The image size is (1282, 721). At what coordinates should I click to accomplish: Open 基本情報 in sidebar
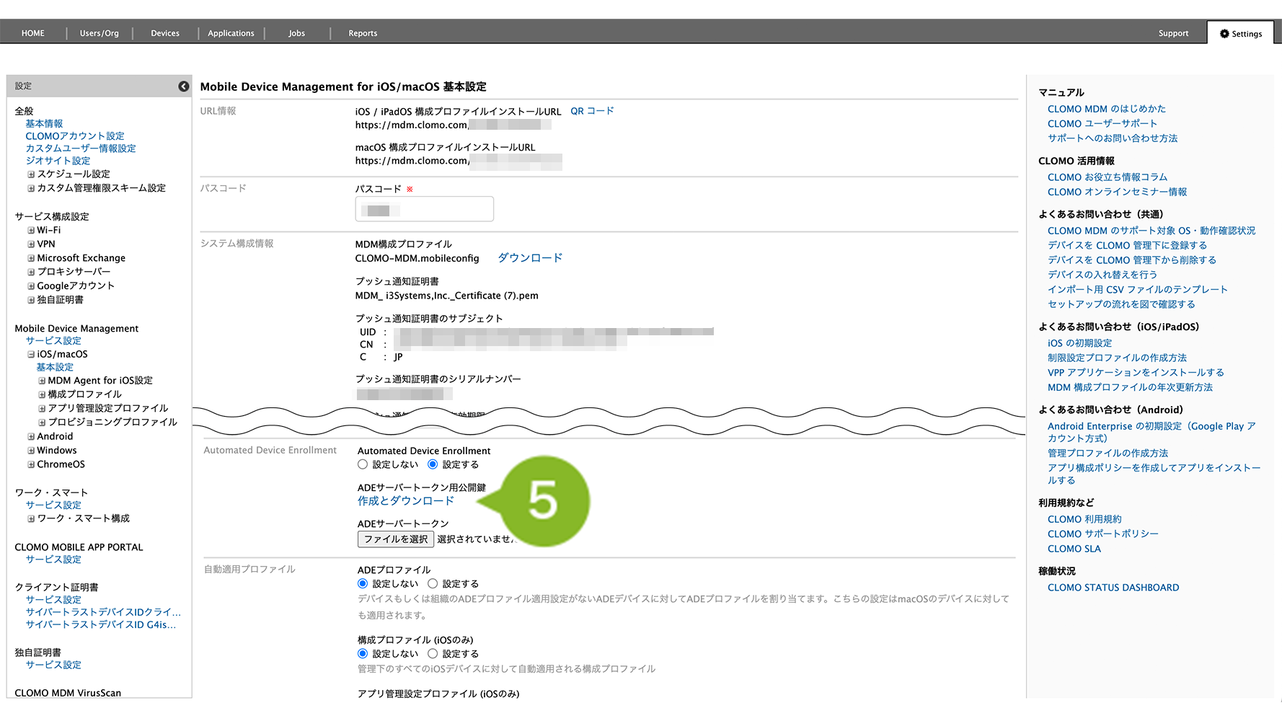coord(44,124)
